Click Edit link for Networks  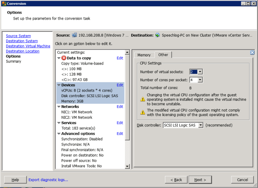pyautogui.click(x=120, y=107)
